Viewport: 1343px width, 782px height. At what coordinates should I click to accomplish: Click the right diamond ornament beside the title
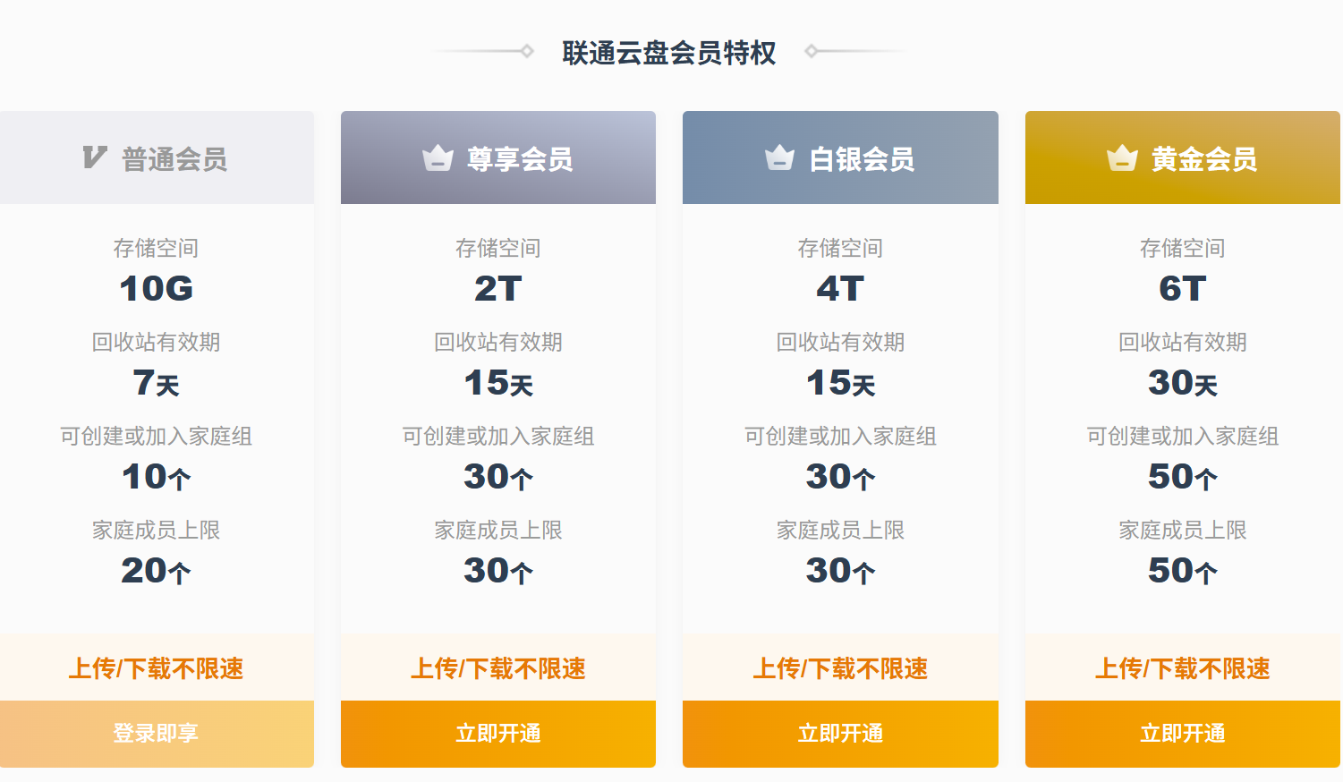tap(812, 52)
